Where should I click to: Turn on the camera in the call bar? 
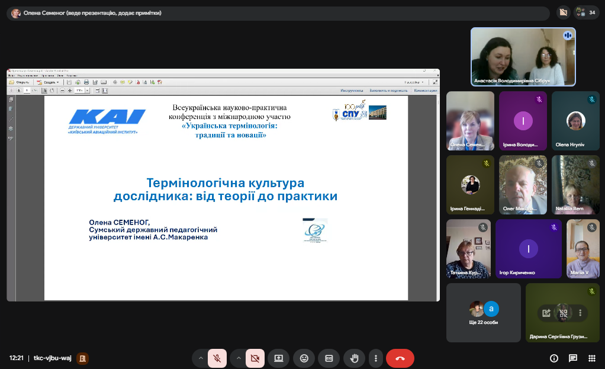click(x=255, y=358)
